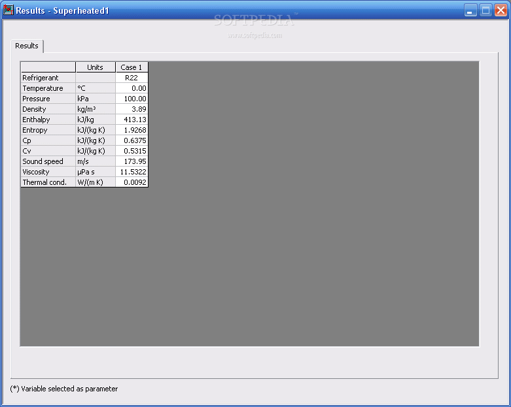Click the Viscosity row label
The height and width of the screenshot is (407, 511).
(x=48, y=171)
